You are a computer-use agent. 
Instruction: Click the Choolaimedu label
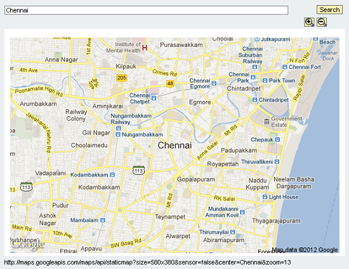coord(89,145)
